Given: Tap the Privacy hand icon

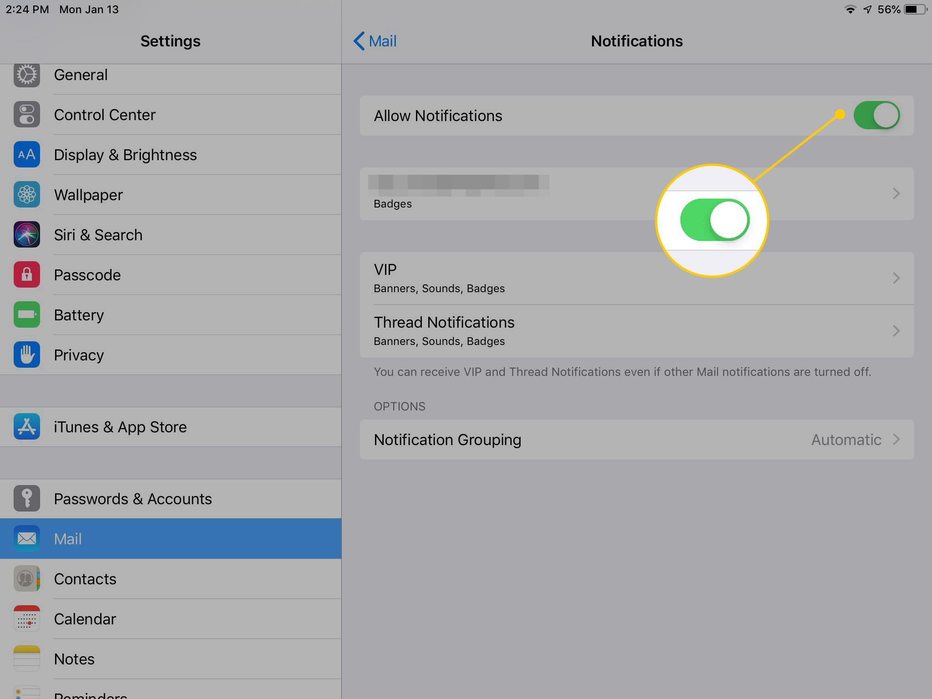Looking at the screenshot, I should 25,355.
